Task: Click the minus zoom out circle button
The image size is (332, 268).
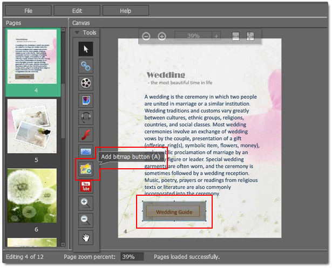Action: point(146,36)
